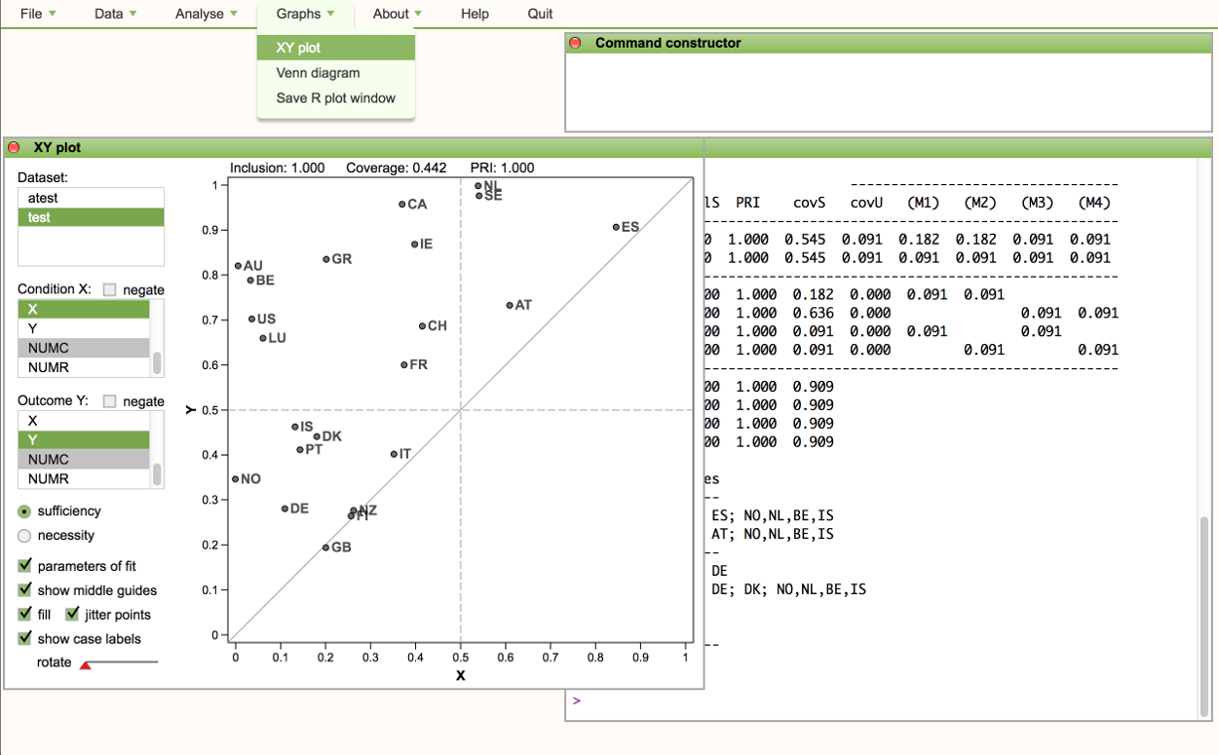This screenshot has height=755, width=1218.
Task: Choose Venn diagram from Graphs menu
Action: pos(318,73)
